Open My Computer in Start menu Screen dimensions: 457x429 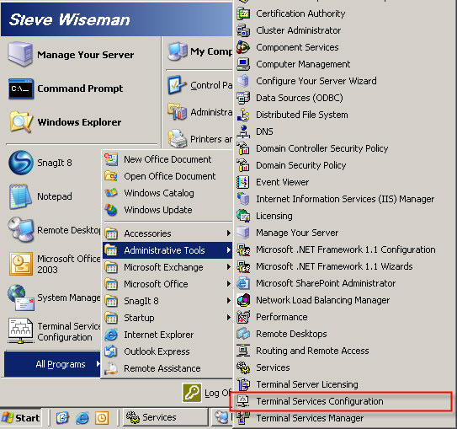(199, 51)
